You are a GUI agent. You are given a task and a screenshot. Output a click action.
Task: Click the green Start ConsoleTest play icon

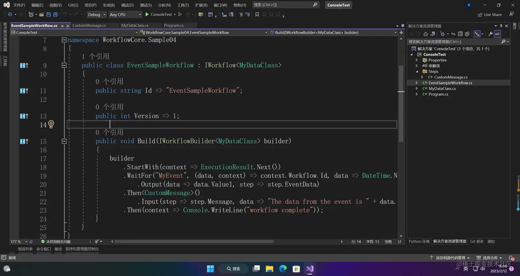coord(147,14)
